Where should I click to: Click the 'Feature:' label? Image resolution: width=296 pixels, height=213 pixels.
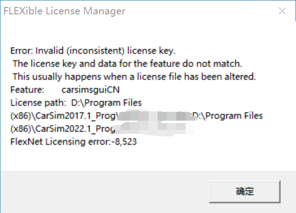tap(27, 90)
